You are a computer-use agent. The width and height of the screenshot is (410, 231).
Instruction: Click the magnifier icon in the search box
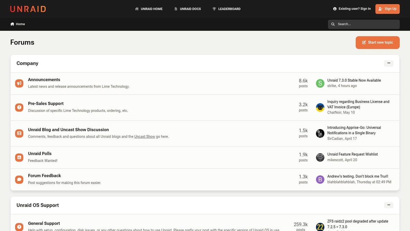(x=333, y=24)
